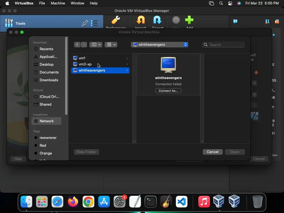Open Siri from the menu bar
Viewport: 284px width, 213px height.
click(x=239, y=3)
